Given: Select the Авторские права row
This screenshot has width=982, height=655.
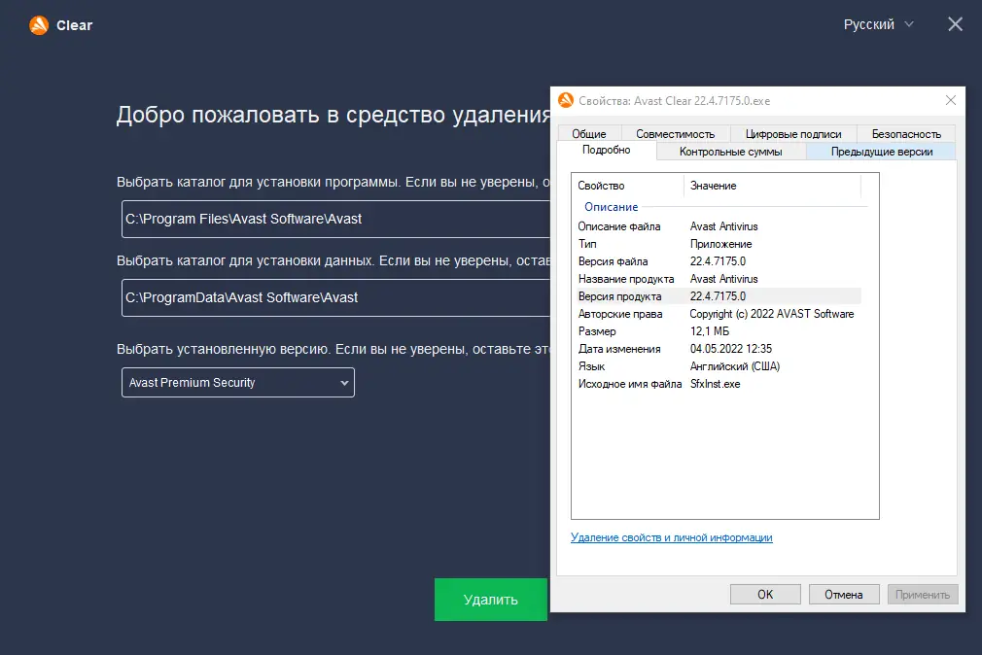Looking at the screenshot, I should pos(718,314).
